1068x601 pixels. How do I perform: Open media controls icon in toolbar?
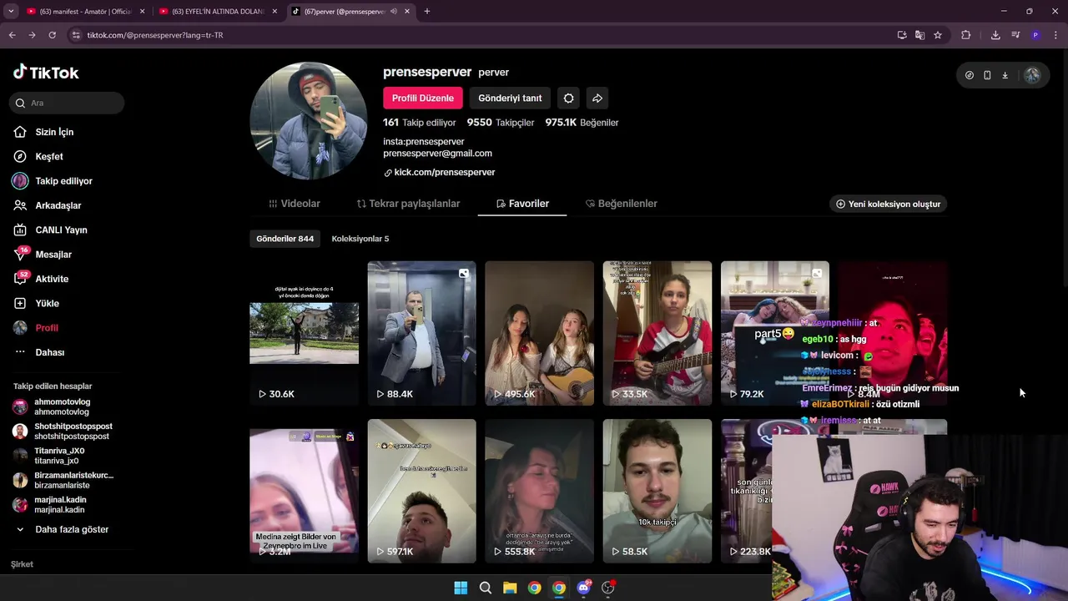click(x=1015, y=35)
